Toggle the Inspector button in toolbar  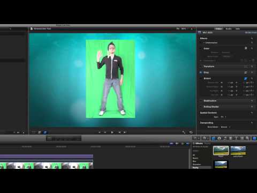pos(254,138)
